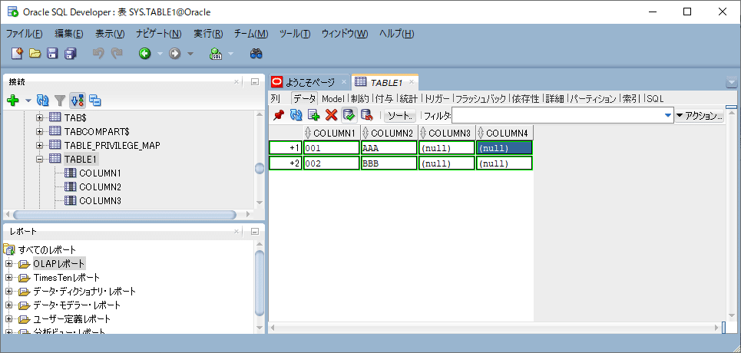Viewport: 741px width, 353px height.
Task: Refresh the TABLE1 data grid
Action: click(x=296, y=115)
